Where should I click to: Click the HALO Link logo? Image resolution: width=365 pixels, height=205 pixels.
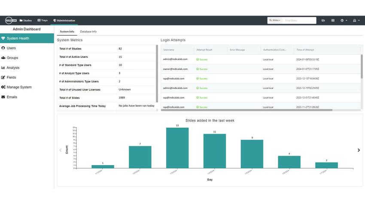click(10, 20)
